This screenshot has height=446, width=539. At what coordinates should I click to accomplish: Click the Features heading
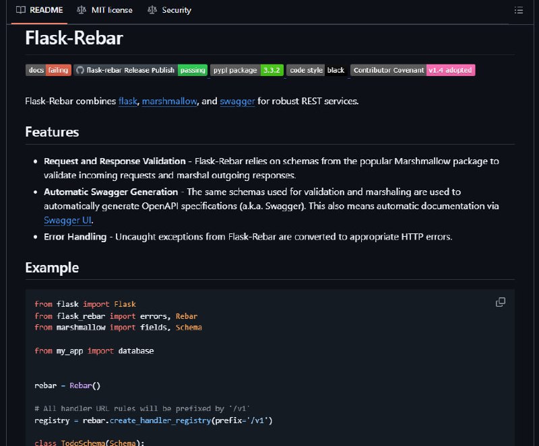click(x=52, y=132)
